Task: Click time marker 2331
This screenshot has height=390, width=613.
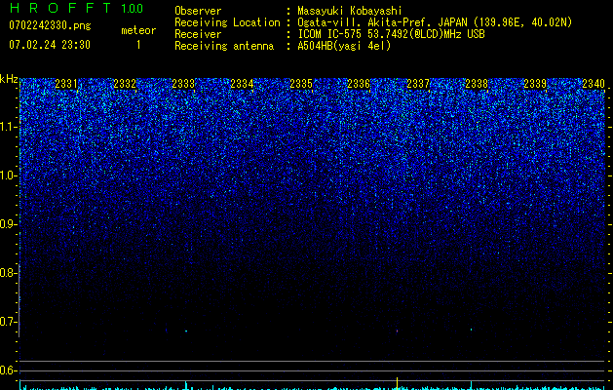Action: tap(66, 84)
